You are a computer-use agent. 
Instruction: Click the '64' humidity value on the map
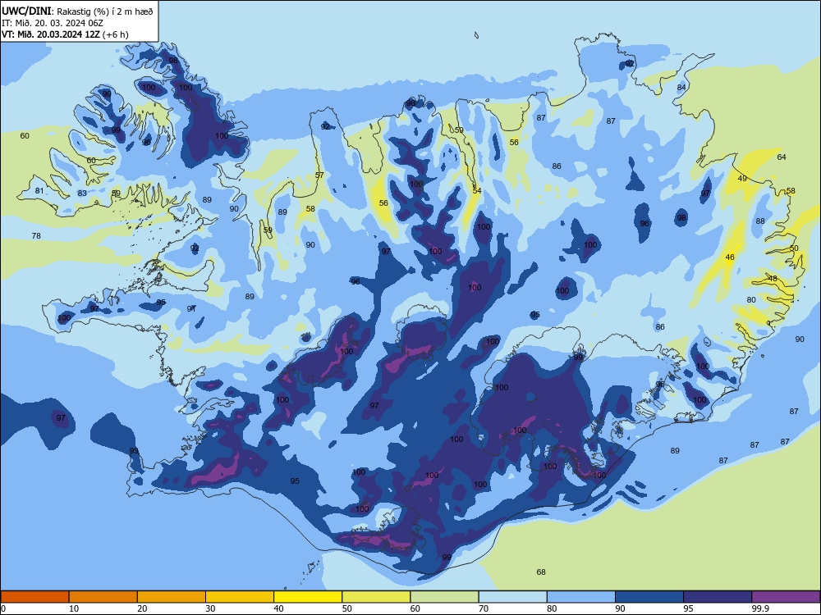(x=782, y=157)
